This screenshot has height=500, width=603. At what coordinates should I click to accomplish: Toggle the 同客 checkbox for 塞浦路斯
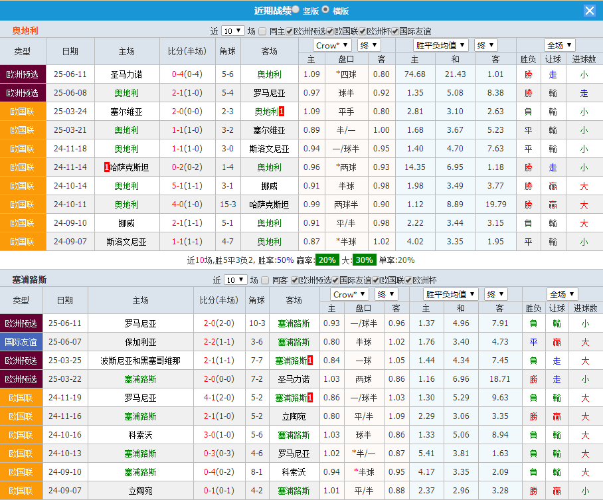click(x=266, y=280)
